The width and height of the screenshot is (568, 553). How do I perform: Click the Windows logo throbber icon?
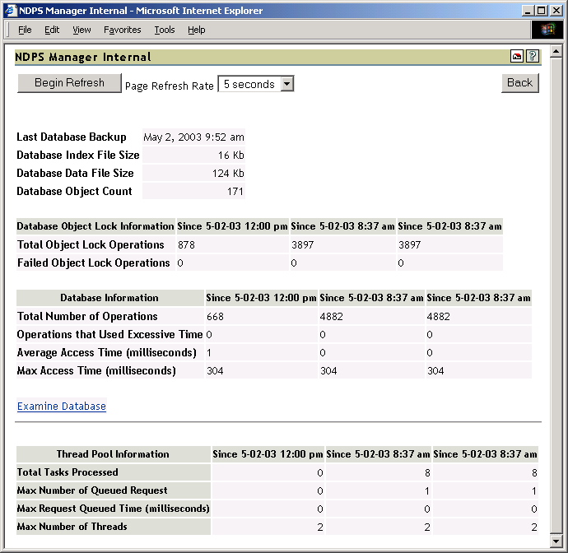pyautogui.click(x=547, y=30)
